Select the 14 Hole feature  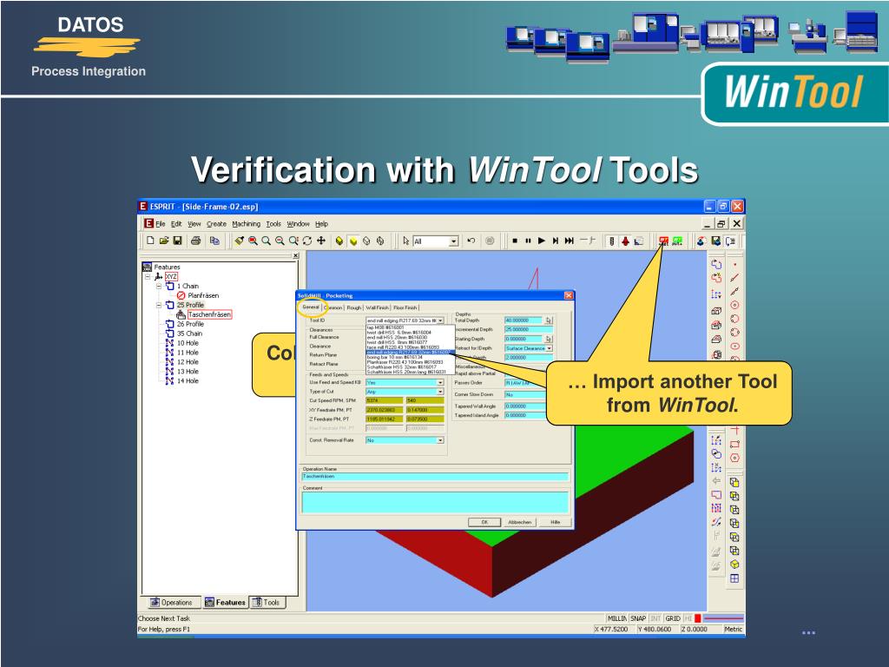[x=188, y=381]
